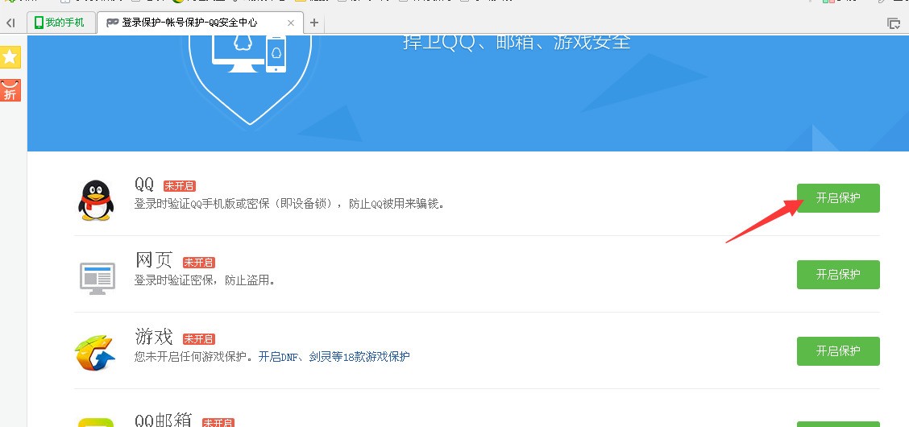Click the 未开启 badge next to 网页
Viewport: 909px width, 427px height.
[x=199, y=263]
